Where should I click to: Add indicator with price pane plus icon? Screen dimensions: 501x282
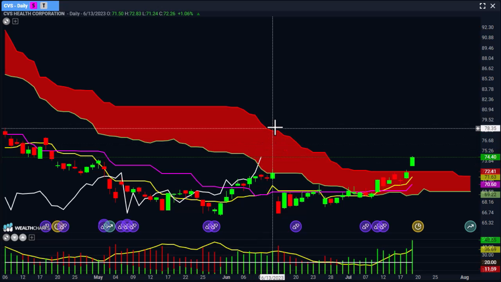[15, 21]
